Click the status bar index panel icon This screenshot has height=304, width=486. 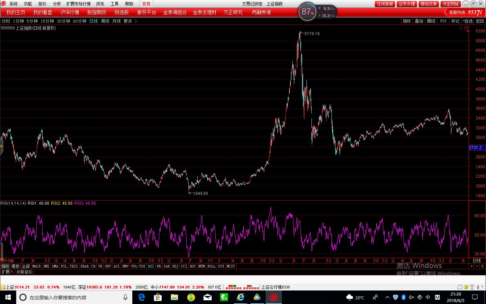(3, 287)
